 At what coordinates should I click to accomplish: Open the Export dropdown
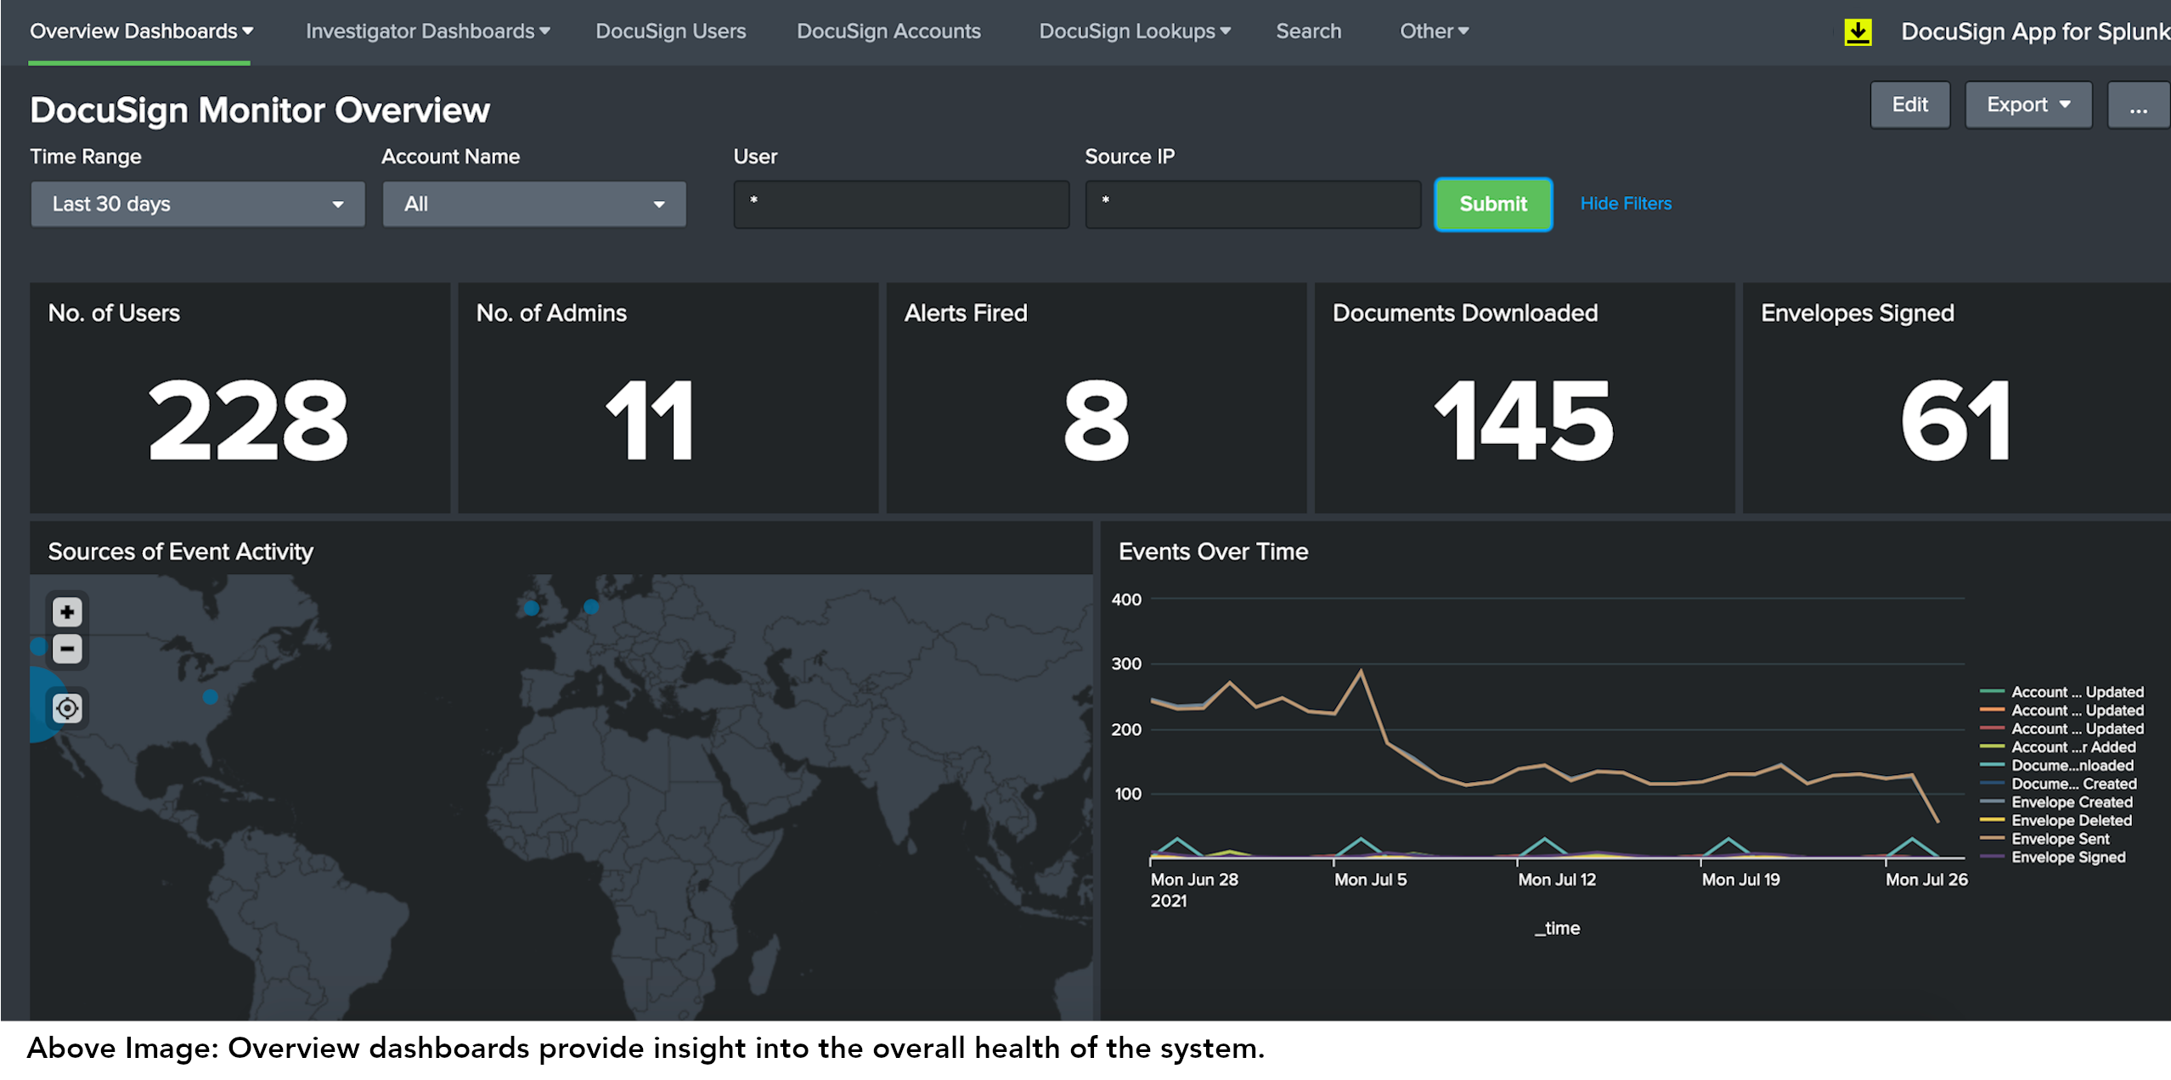[x=2028, y=104]
